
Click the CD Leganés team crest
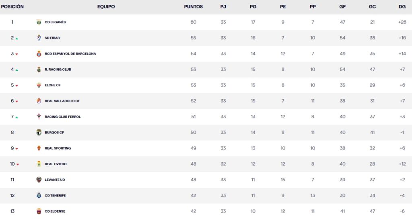click(x=39, y=22)
